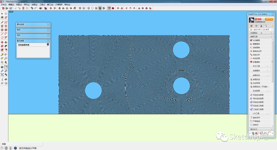
Task: Collapse the 生成曲面 section header
Action: pyautogui.click(x=260, y=91)
